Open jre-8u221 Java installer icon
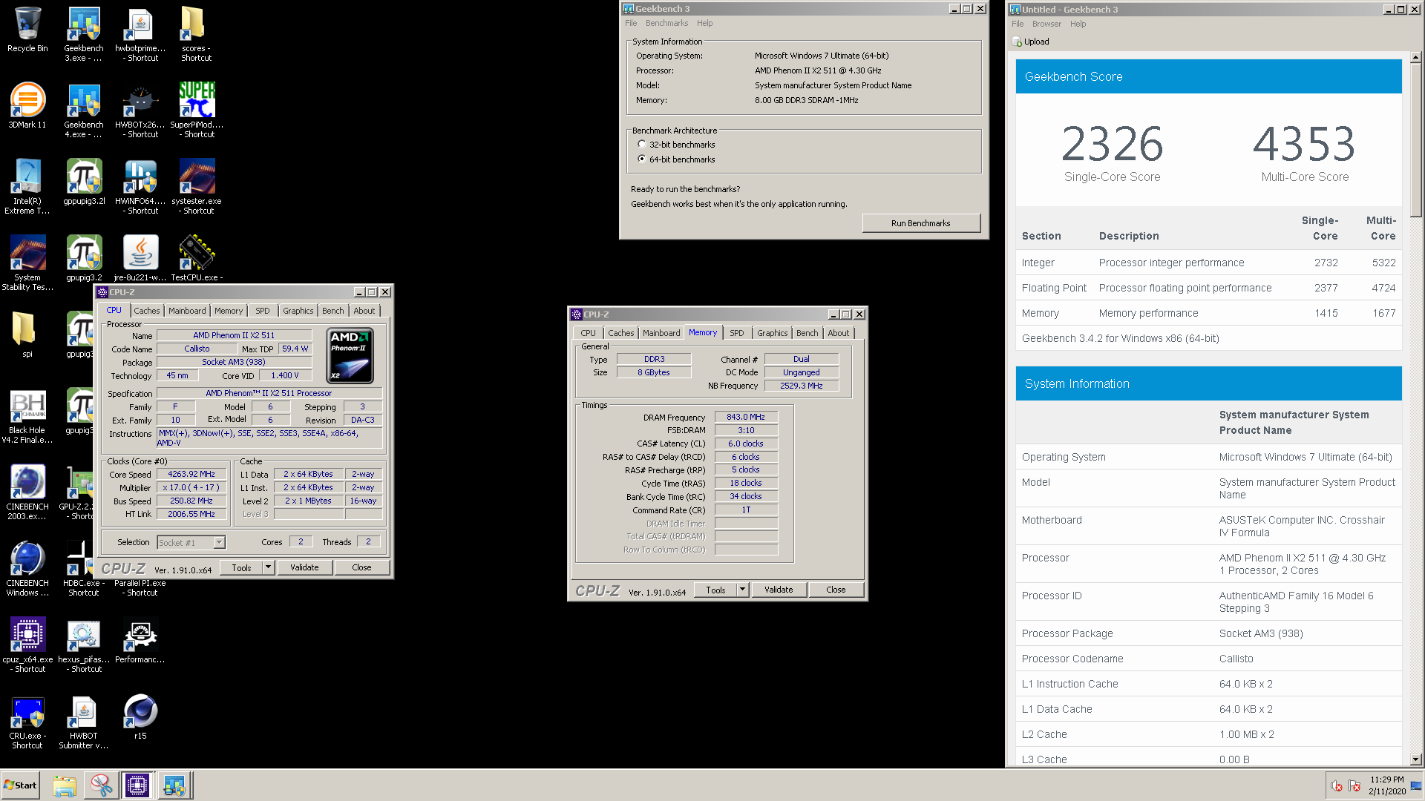The height and width of the screenshot is (801, 1425). [x=140, y=258]
